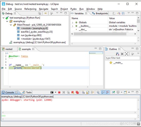This screenshot has width=141, height=127.
Task: Open the Outline view menu triangle
Action: coord(138,54)
